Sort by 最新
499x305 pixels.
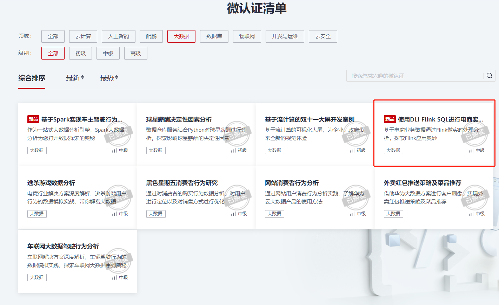[73, 78]
